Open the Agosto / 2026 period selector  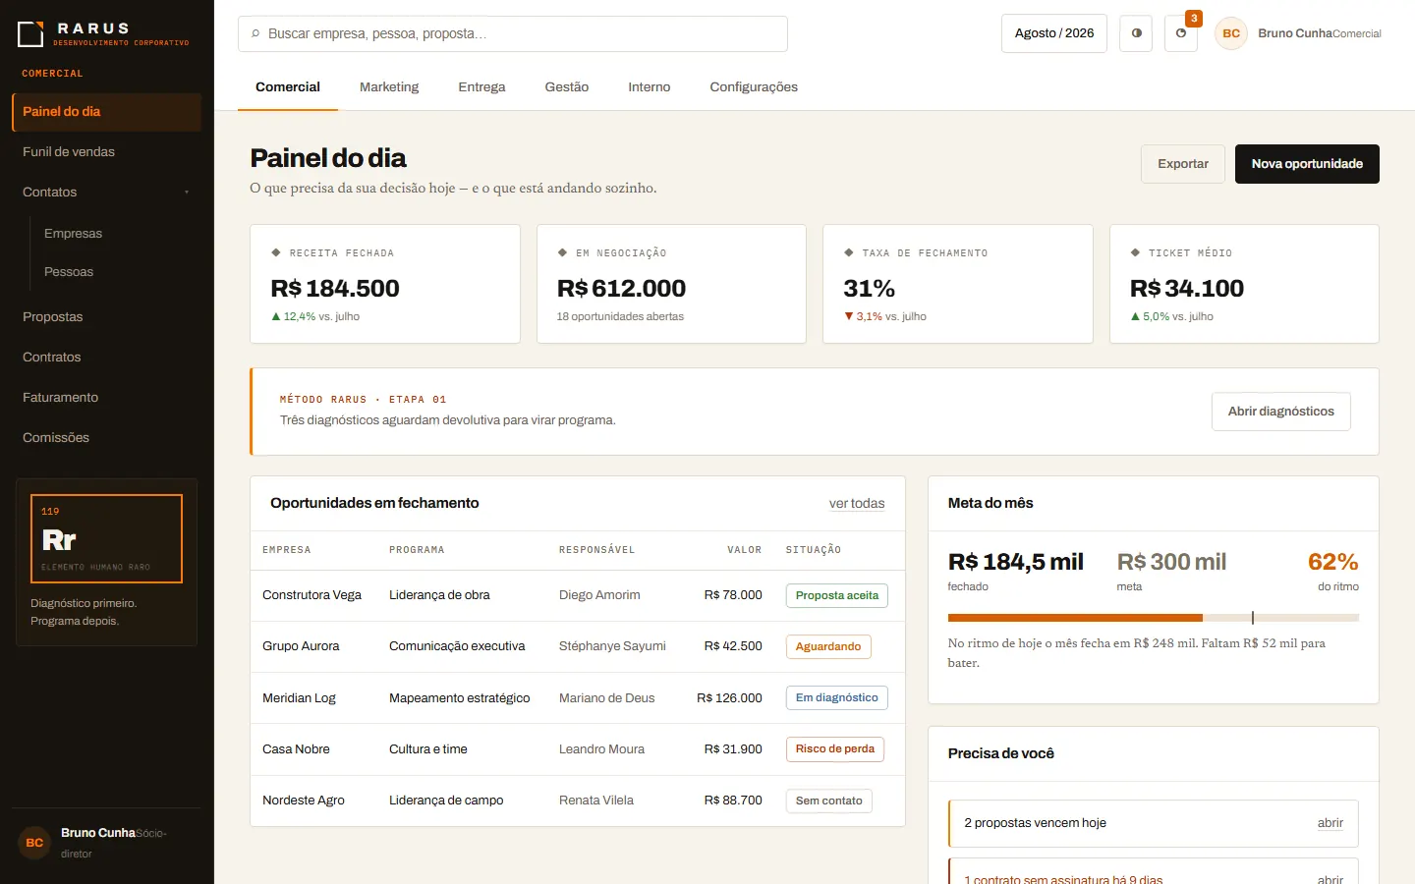1054,33
